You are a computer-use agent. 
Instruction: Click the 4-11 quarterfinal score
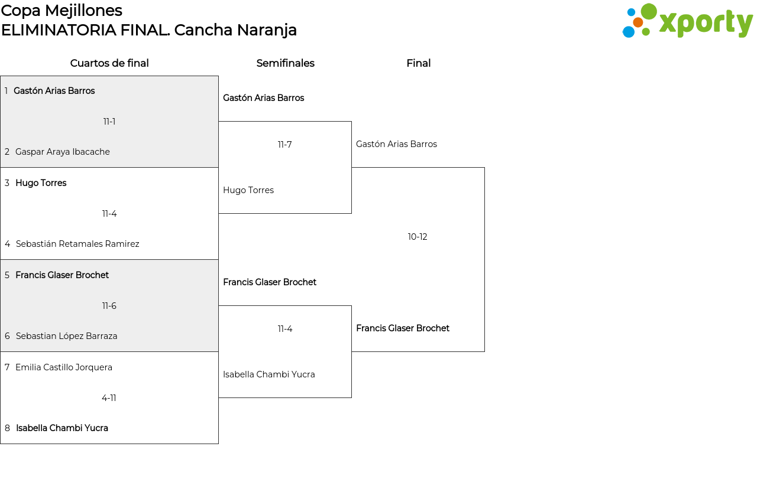click(109, 398)
